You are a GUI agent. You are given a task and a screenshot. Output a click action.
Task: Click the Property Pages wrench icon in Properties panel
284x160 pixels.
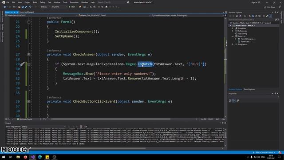click(238, 100)
